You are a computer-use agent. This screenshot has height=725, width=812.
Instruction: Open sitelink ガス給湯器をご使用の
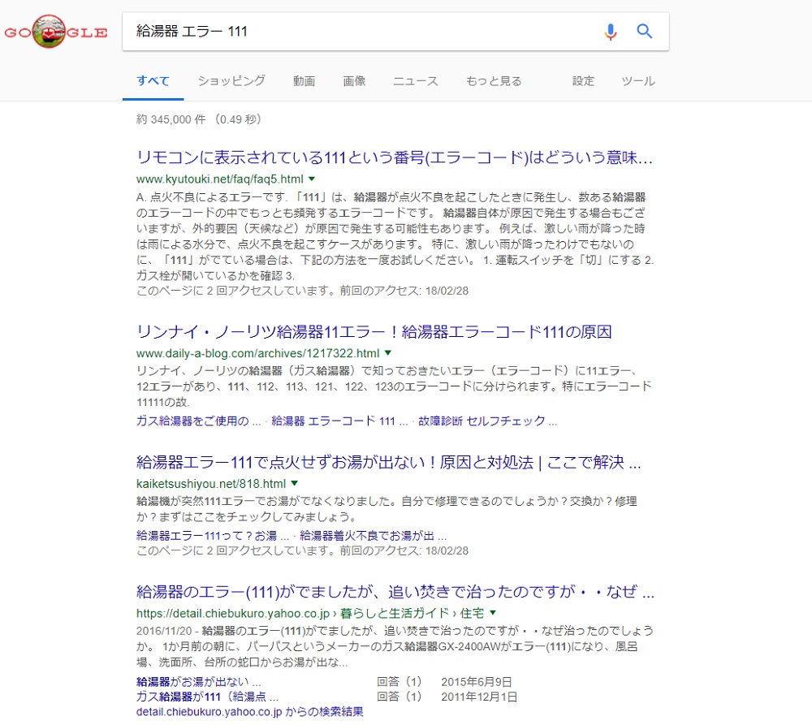(198, 421)
